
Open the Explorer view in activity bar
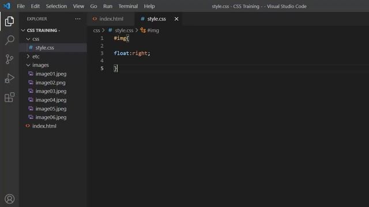(x=9, y=21)
